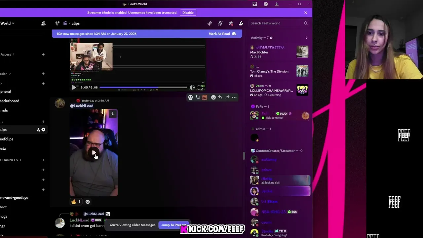Open FeFe member with MUD tag
Screen dimensions: 423x238
pos(280,115)
